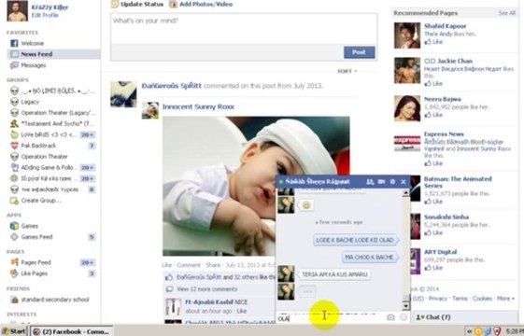Viewport: 524px width, 336px height.
Task: Select the Add Photos/Video tab
Action: (x=201, y=4)
